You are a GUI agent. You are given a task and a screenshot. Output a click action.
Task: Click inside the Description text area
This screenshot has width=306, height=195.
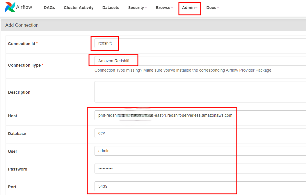[x=200, y=92]
